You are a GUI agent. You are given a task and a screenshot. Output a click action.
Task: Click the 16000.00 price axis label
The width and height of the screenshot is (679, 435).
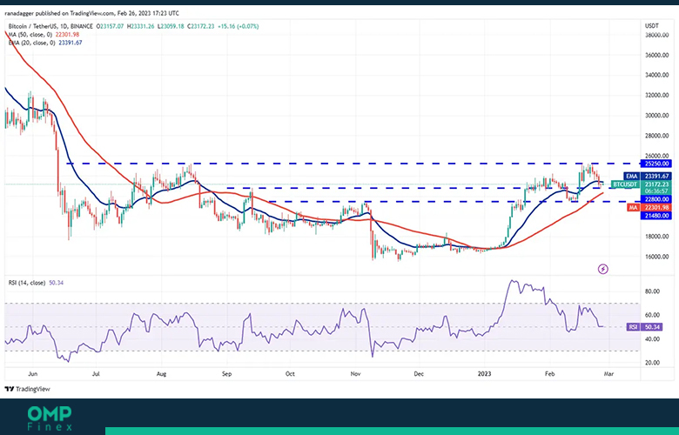[x=656, y=257]
